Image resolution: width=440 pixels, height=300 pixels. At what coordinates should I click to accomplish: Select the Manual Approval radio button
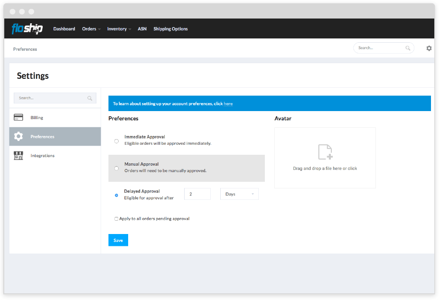tap(117, 168)
